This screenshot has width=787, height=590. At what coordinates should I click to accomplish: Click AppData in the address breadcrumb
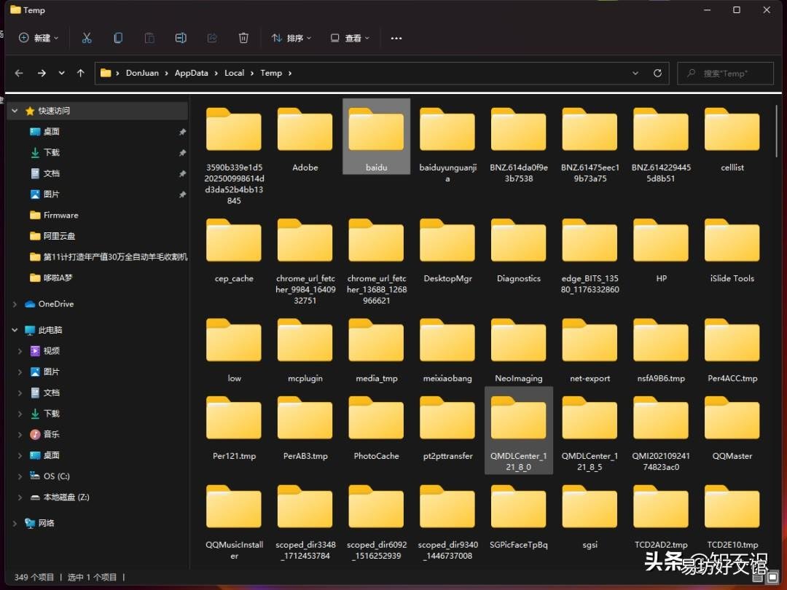191,74
